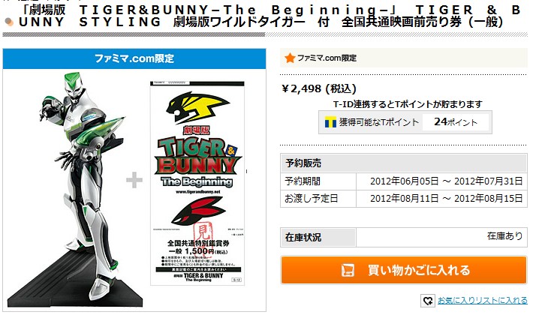
Task: Click the shopping cart icon
Action: pyautogui.click(x=348, y=270)
